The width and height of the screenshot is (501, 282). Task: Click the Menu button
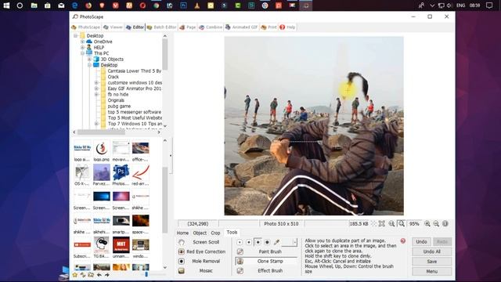[431, 272]
